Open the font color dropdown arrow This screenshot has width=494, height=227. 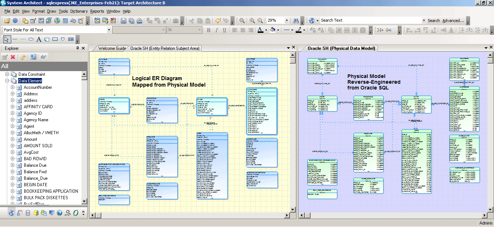267,30
